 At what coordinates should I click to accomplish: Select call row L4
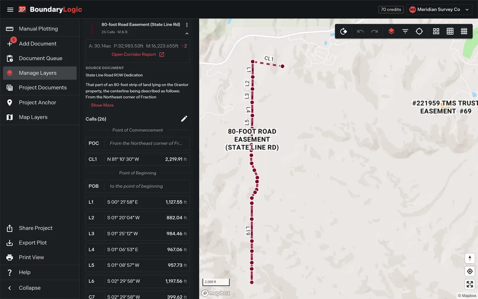click(x=138, y=249)
